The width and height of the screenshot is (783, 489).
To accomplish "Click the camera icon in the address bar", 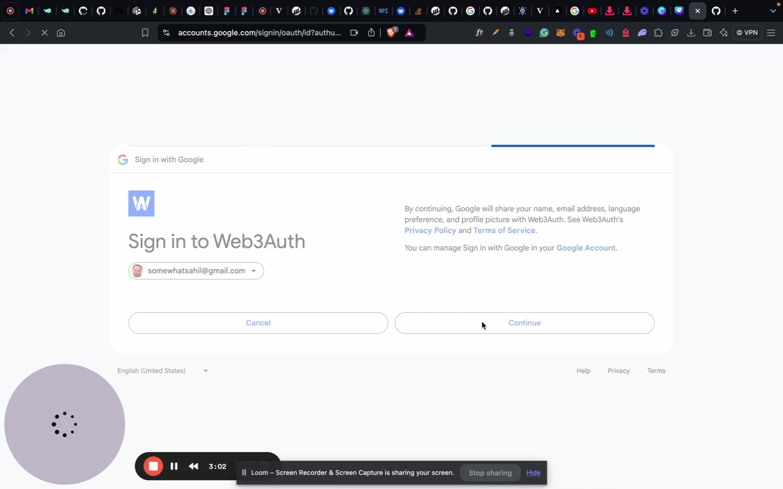I will 354,33.
